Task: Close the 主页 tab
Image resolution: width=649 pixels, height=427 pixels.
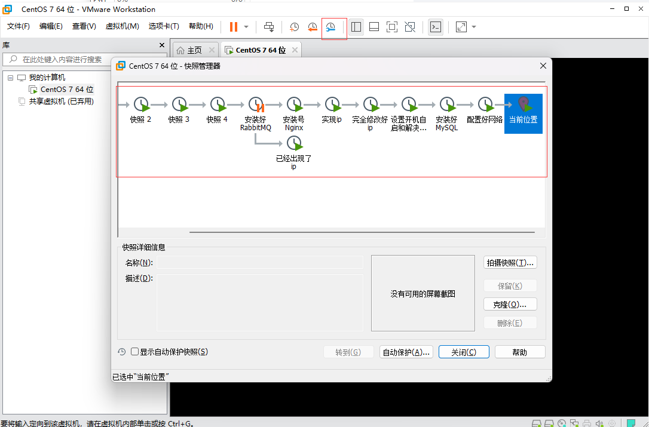Action: [x=212, y=50]
